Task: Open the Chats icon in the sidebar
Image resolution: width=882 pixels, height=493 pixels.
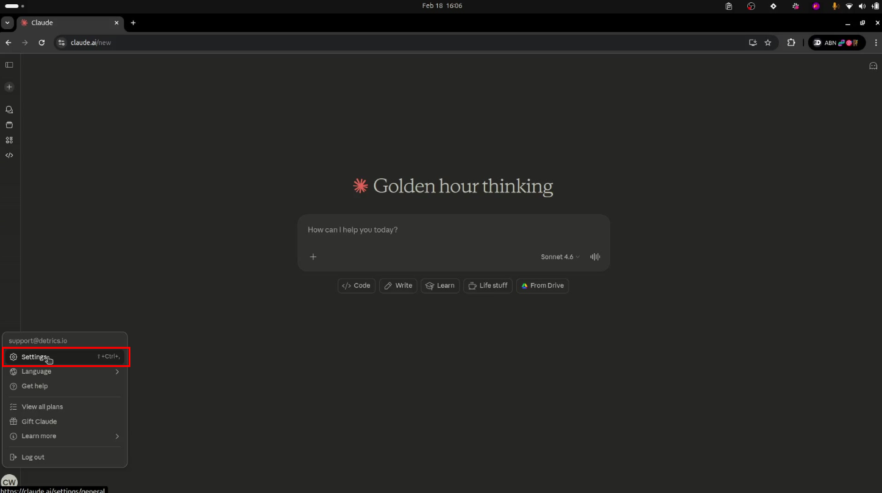Action: pos(9,109)
